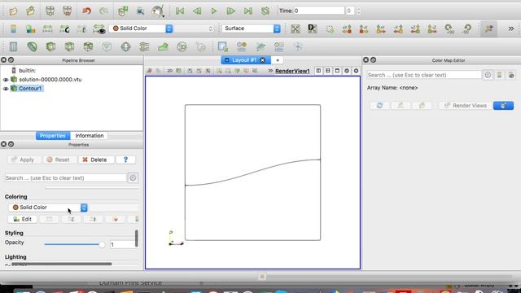Add a new layout tab with plus

[278, 60]
